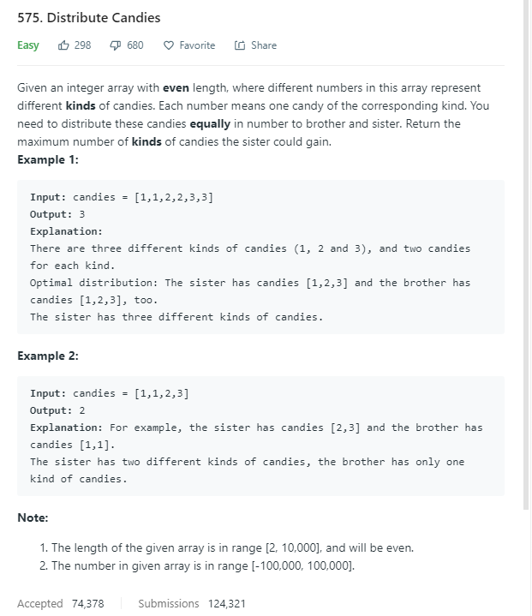Viewport: 532px width, 616px height.
Task: Click the Favorite heart icon
Action: point(168,45)
